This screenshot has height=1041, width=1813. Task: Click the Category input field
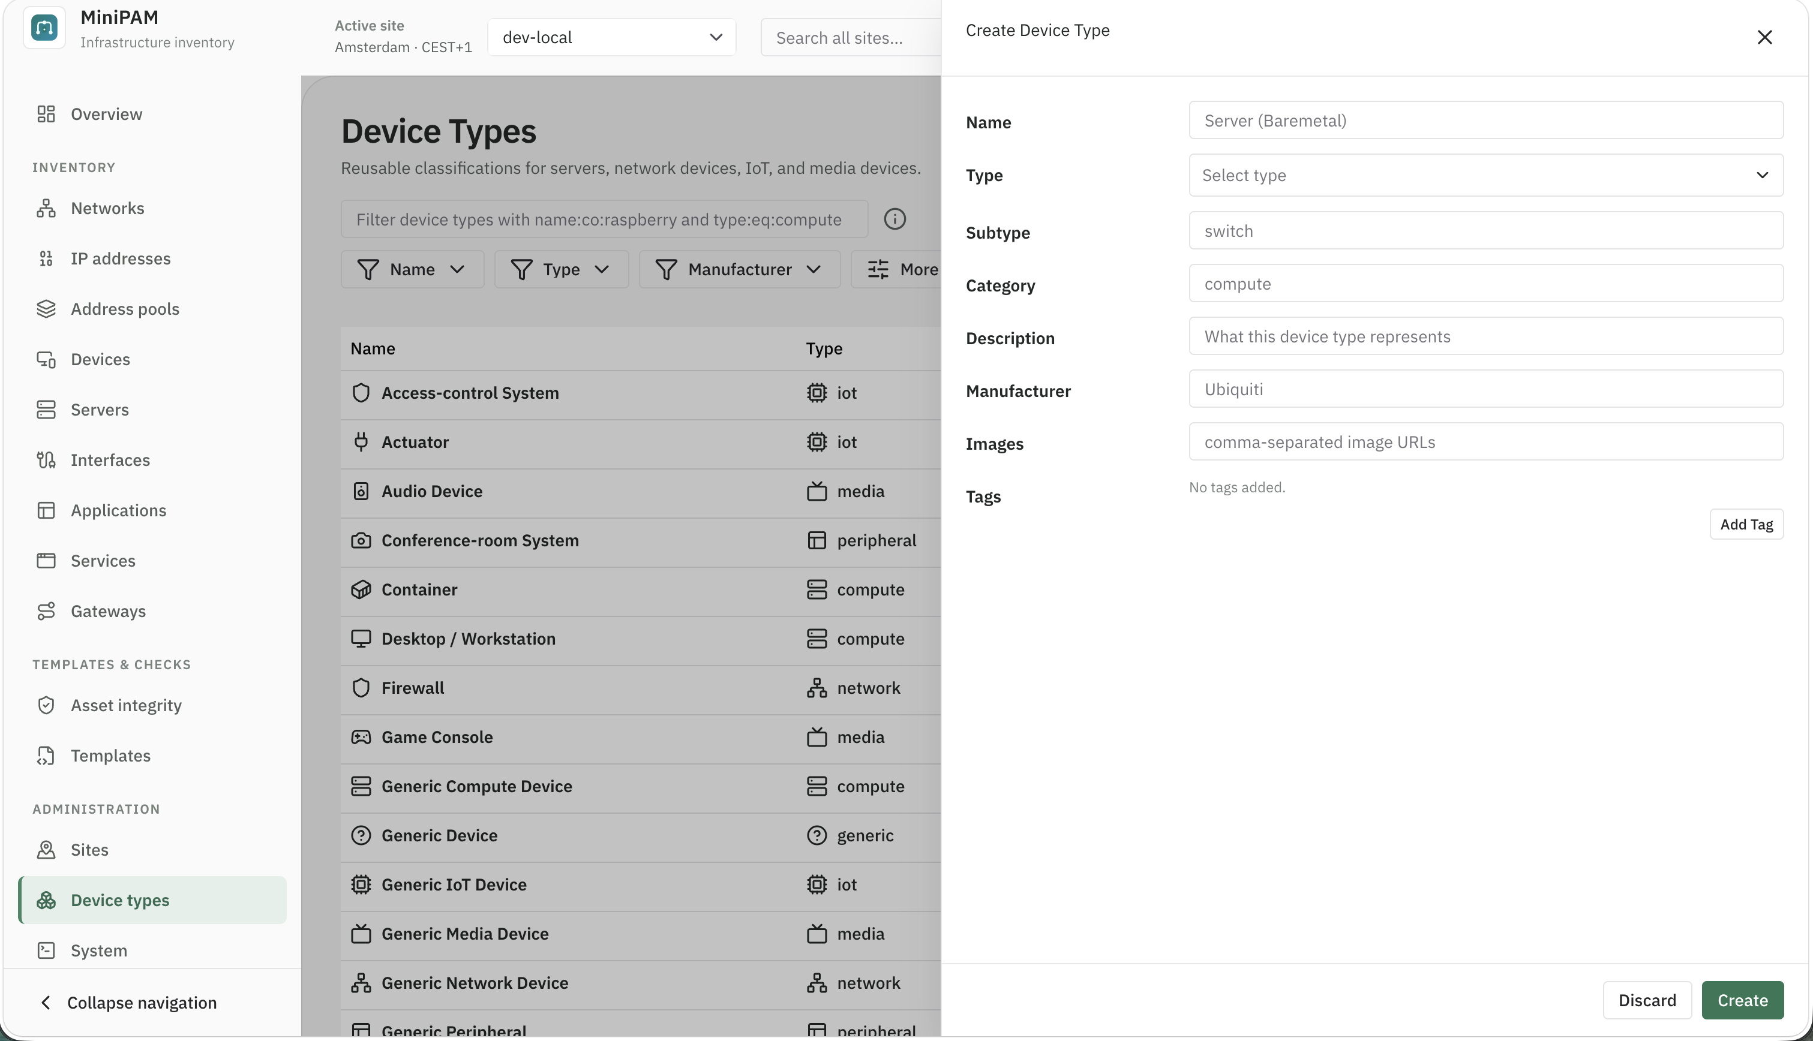click(1485, 283)
